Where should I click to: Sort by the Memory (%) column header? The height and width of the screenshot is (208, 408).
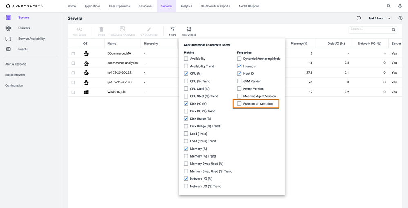(x=299, y=44)
